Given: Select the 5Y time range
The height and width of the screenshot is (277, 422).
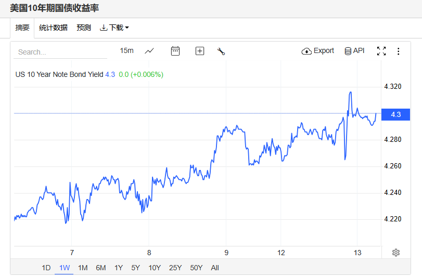Looking at the screenshot, I should (x=135, y=268).
